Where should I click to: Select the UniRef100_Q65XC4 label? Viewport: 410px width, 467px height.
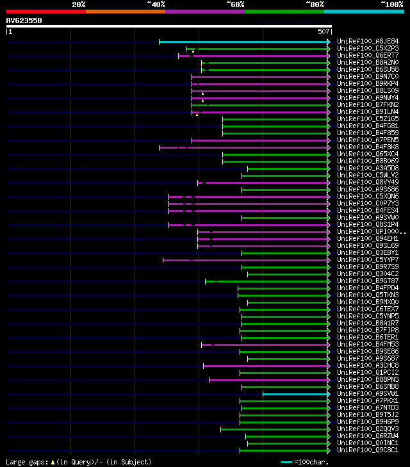[368, 154]
